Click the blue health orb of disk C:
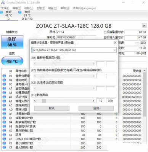The image size is (148, 152). (x=1, y=12)
